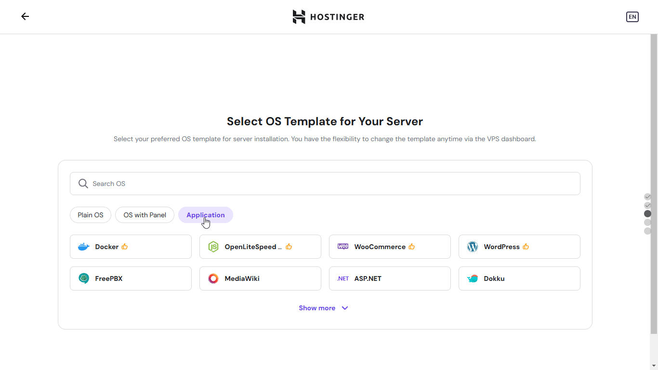Switch to the Plain OS tab
658x370 pixels.
pos(91,215)
